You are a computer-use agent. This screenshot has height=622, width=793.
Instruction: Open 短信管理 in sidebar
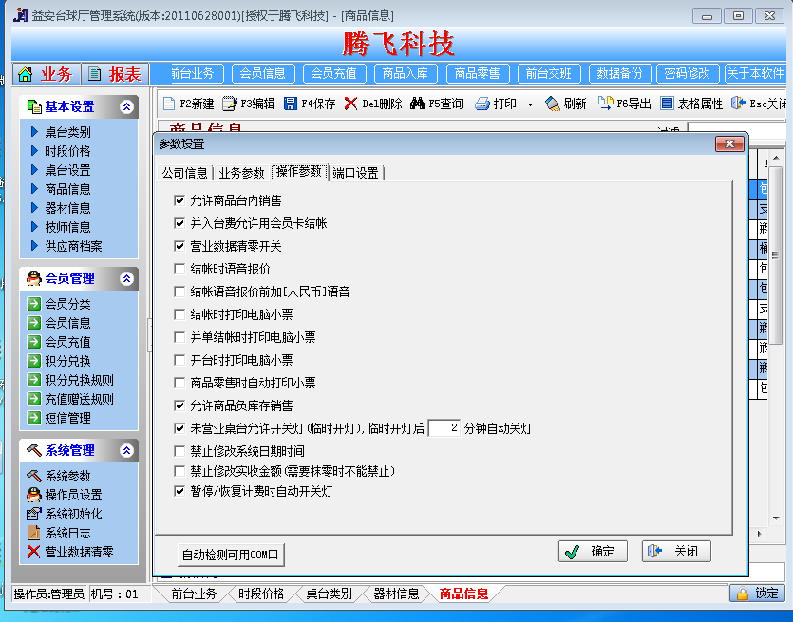[x=67, y=418]
